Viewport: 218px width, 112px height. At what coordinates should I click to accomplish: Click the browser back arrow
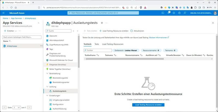pos(3,8)
